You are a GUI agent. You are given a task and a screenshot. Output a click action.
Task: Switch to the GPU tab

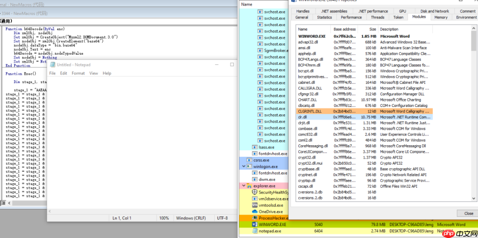pyautogui.click(x=402, y=11)
